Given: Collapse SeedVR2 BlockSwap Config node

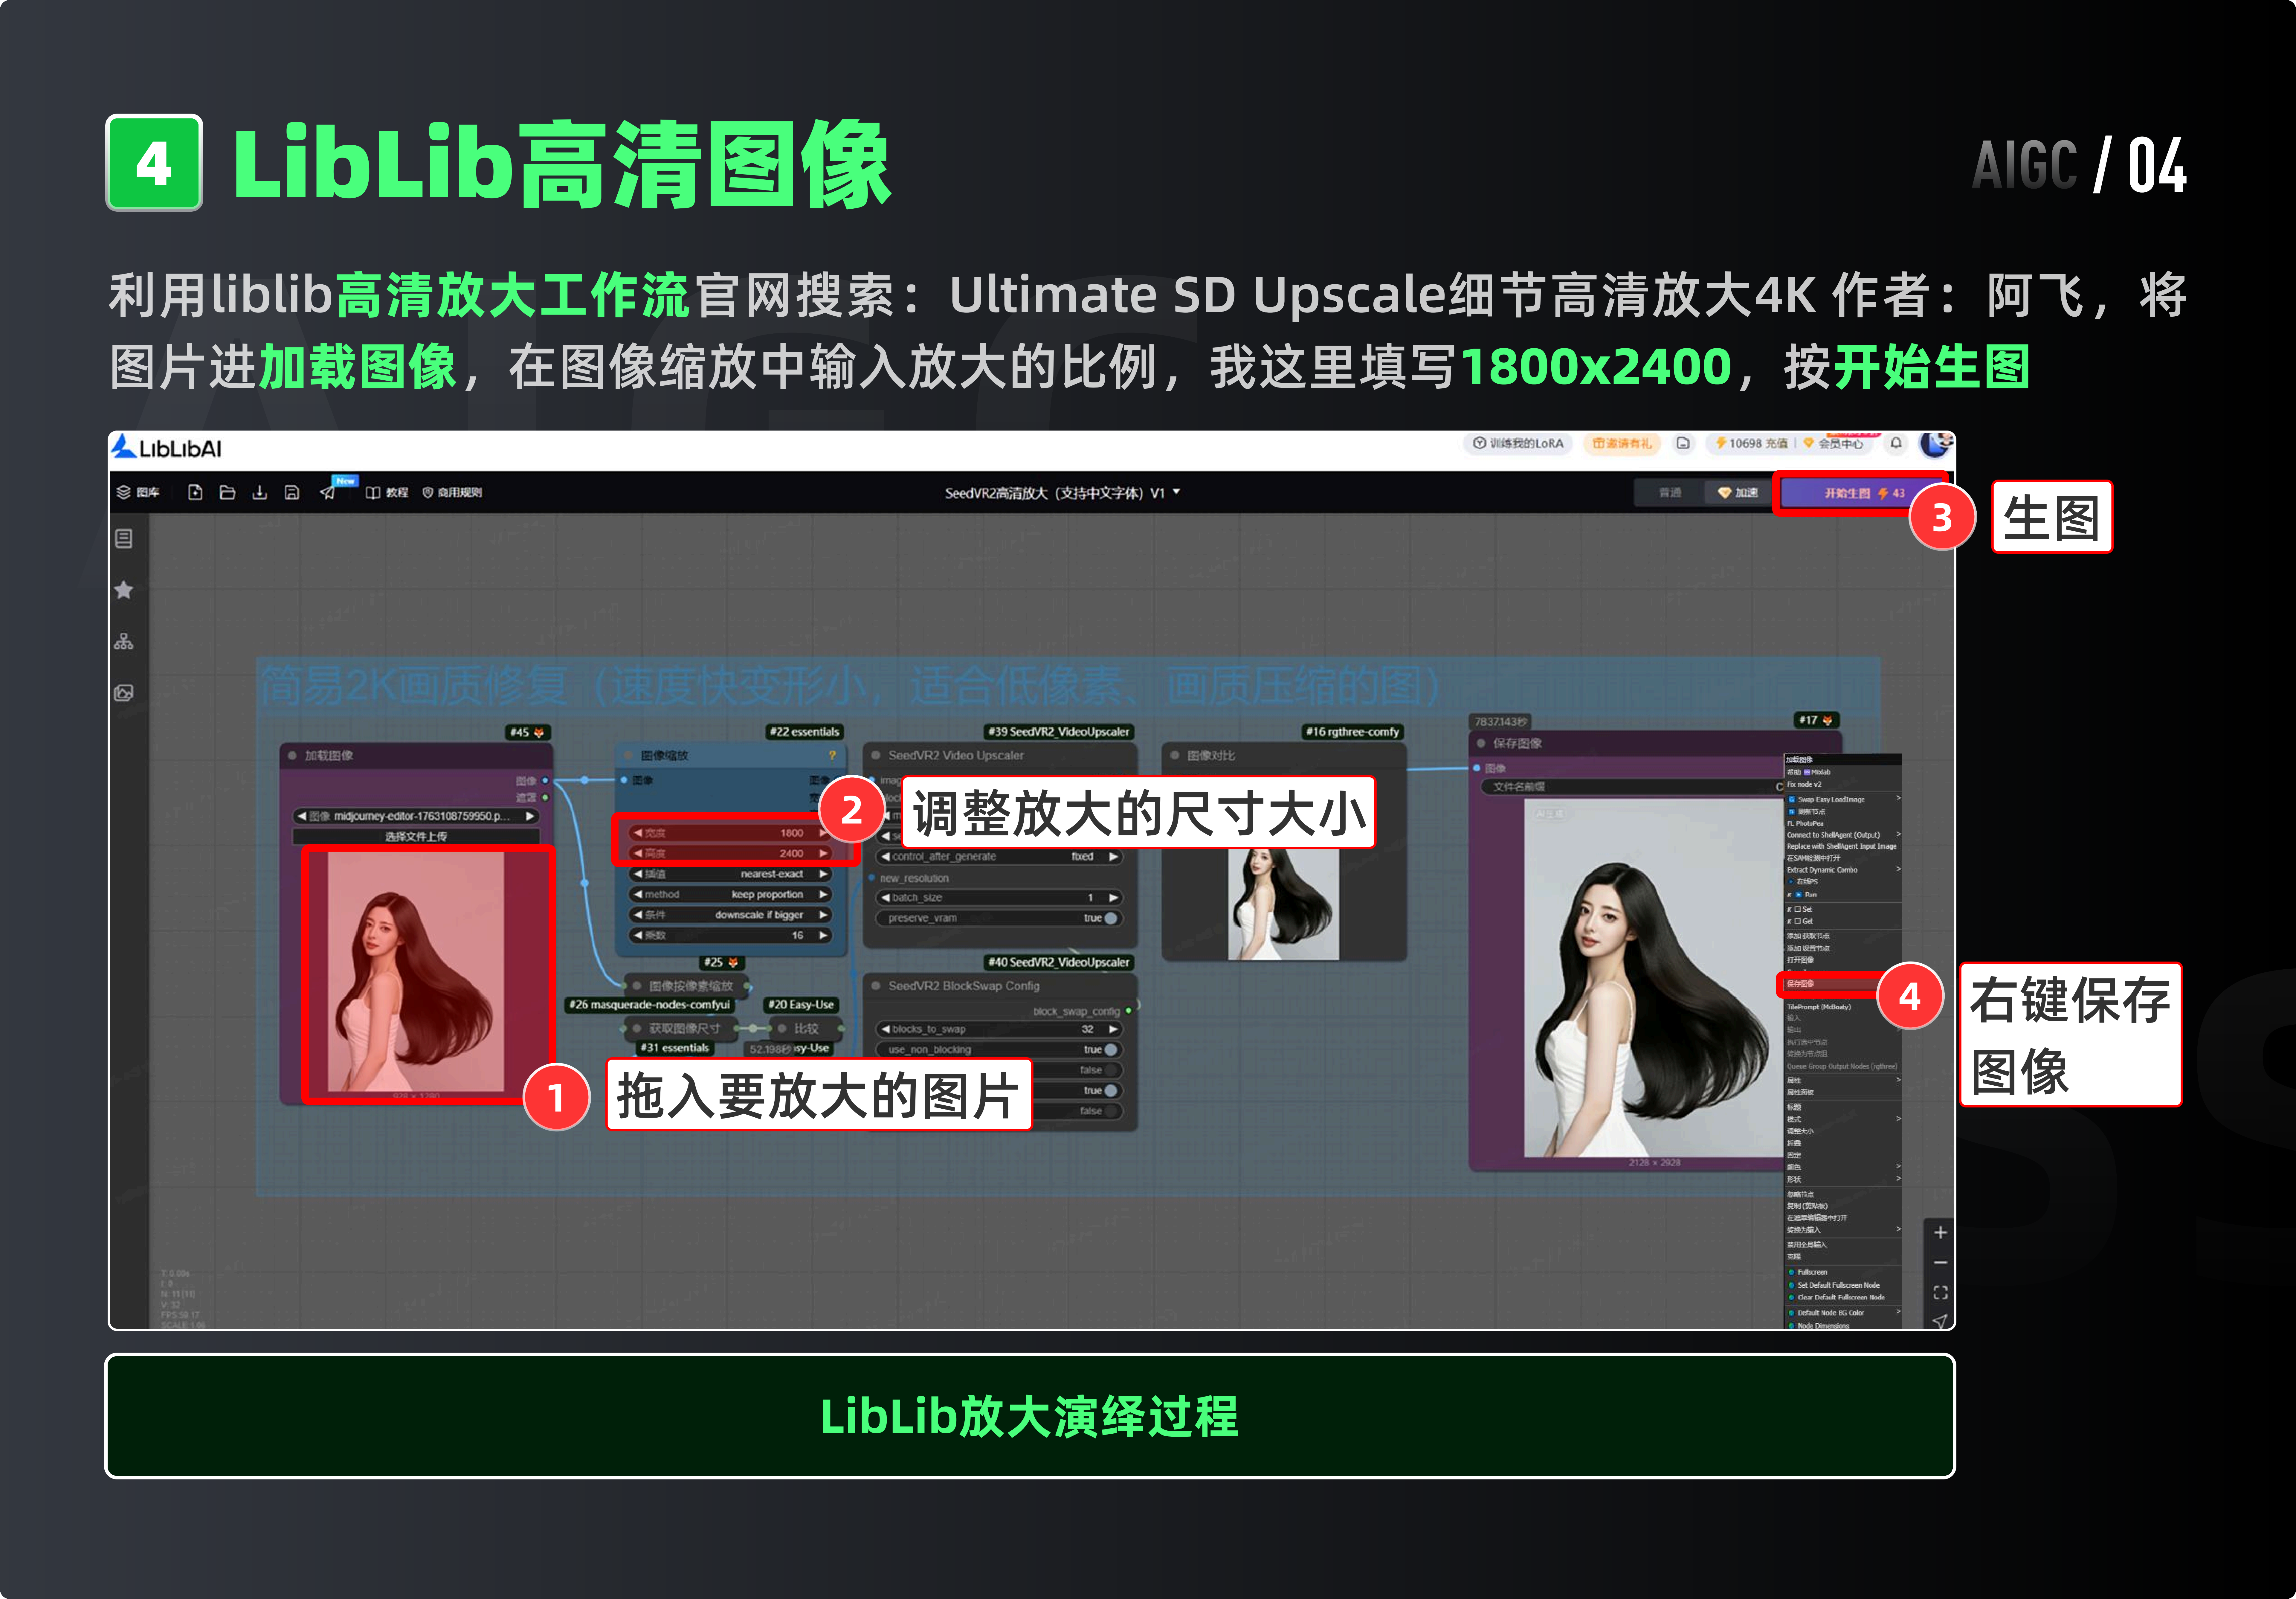Looking at the screenshot, I should pos(876,986).
